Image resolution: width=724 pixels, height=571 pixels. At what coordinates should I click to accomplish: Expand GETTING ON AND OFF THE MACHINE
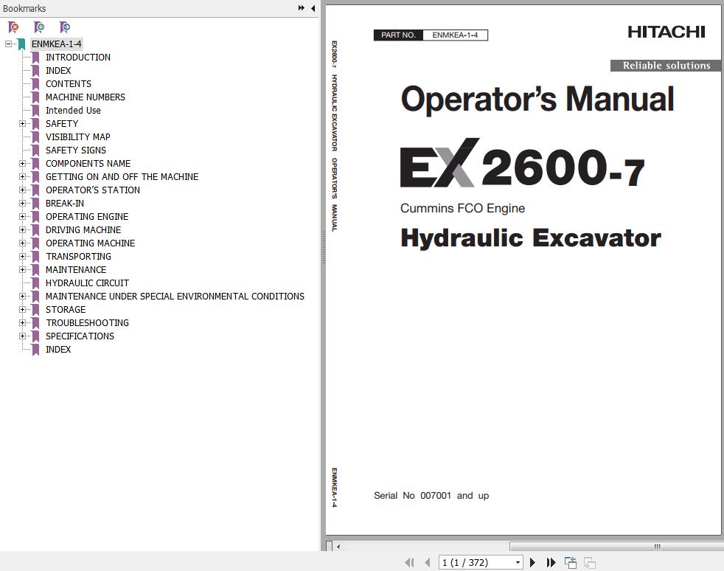point(22,176)
